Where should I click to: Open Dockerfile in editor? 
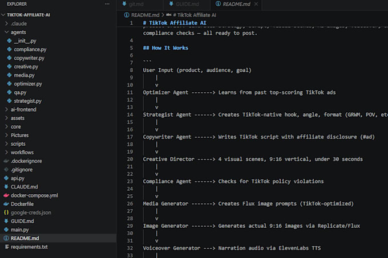[22, 204]
